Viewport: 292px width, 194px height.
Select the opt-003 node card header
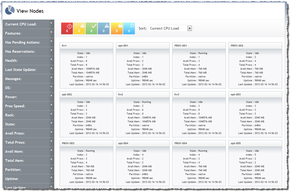coord(255,95)
